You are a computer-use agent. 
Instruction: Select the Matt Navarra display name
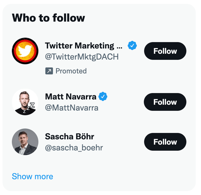click(x=71, y=97)
